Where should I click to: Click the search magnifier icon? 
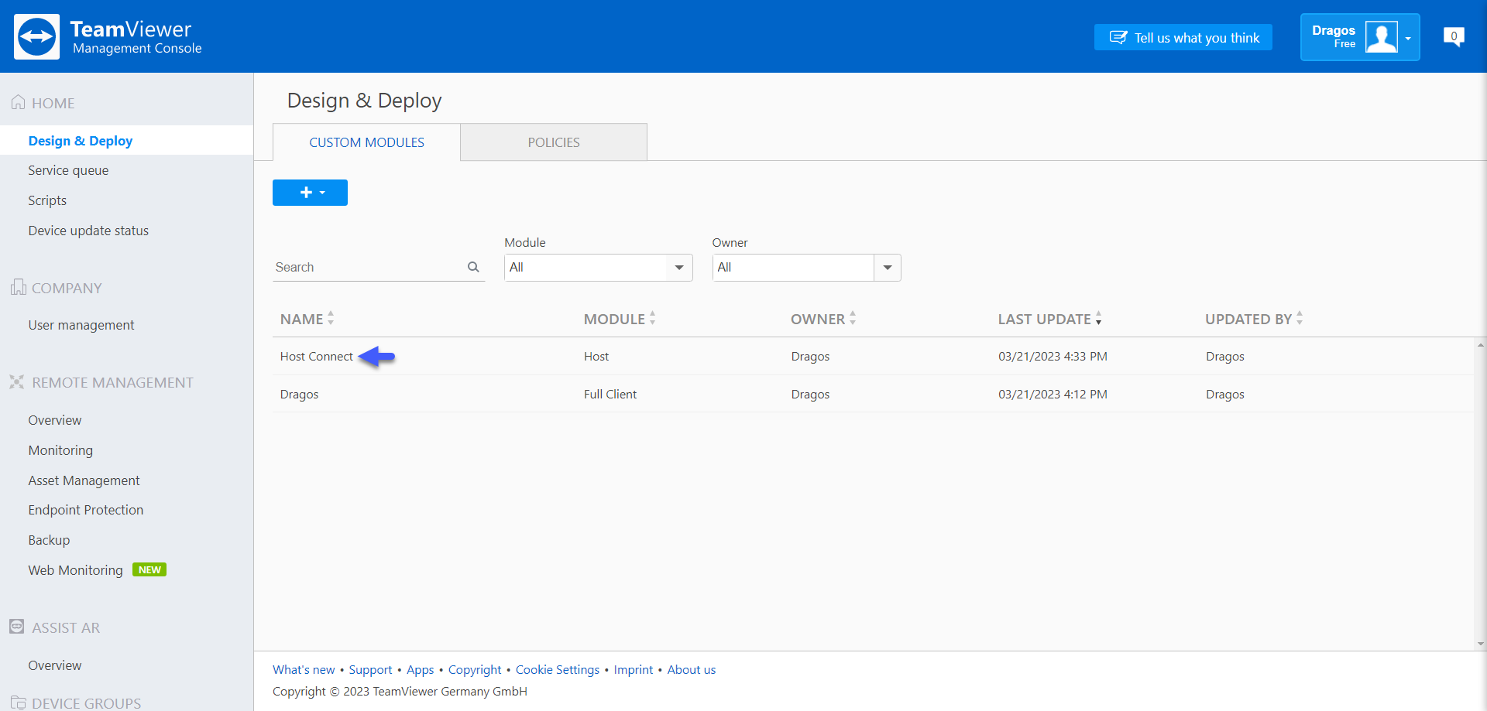coord(473,267)
